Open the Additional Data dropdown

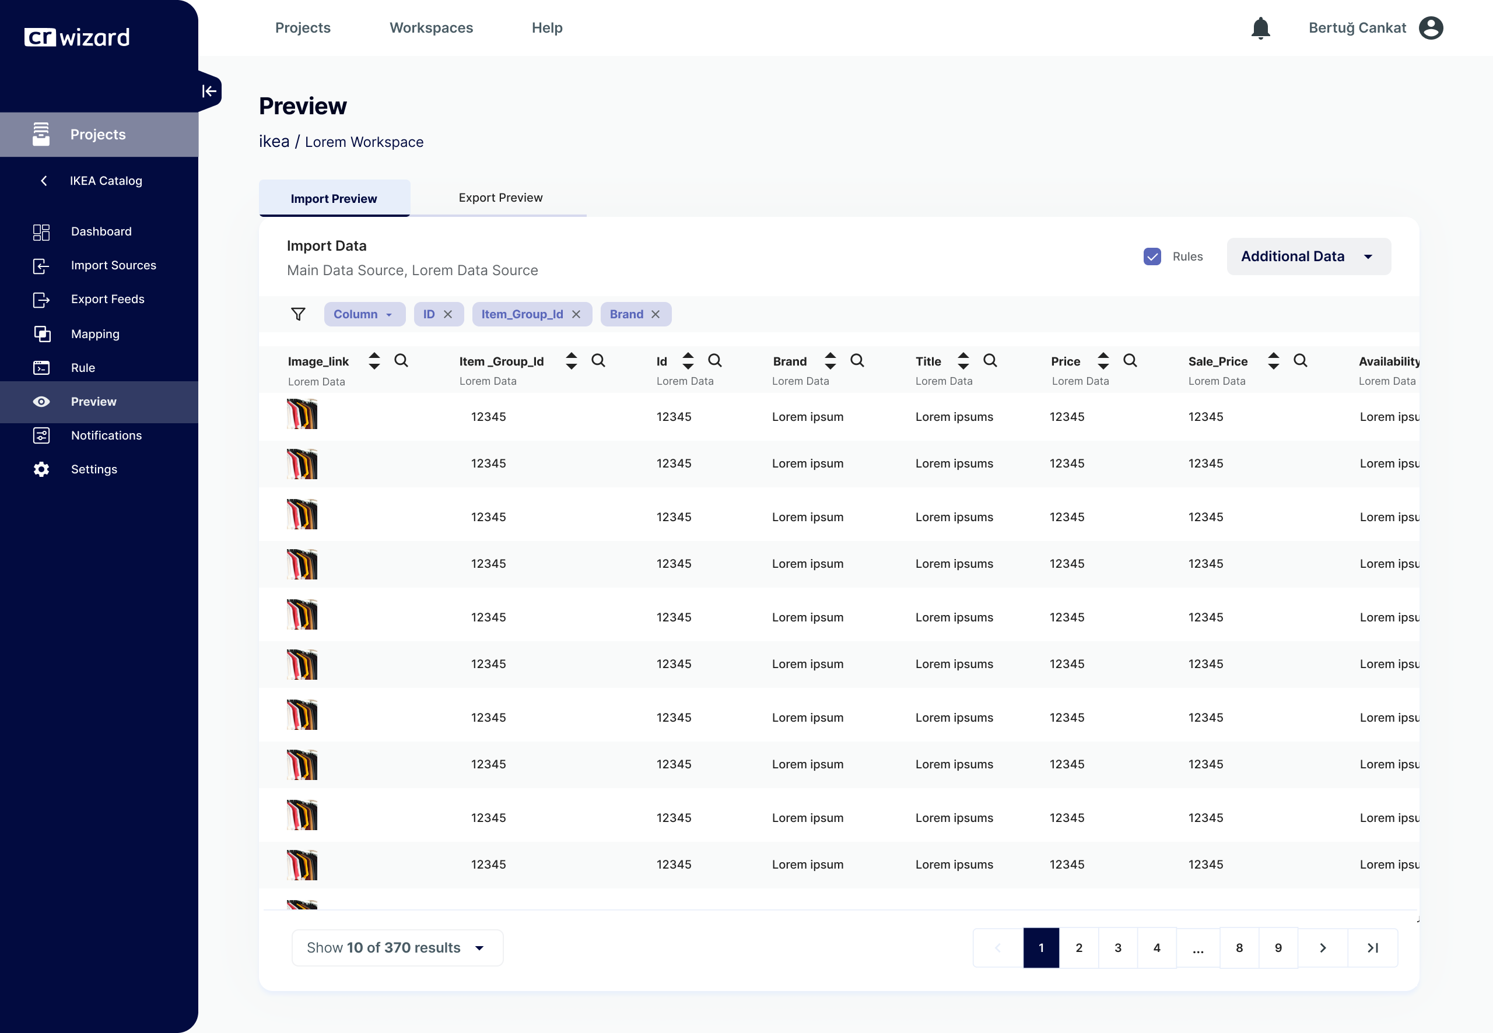pyautogui.click(x=1309, y=257)
